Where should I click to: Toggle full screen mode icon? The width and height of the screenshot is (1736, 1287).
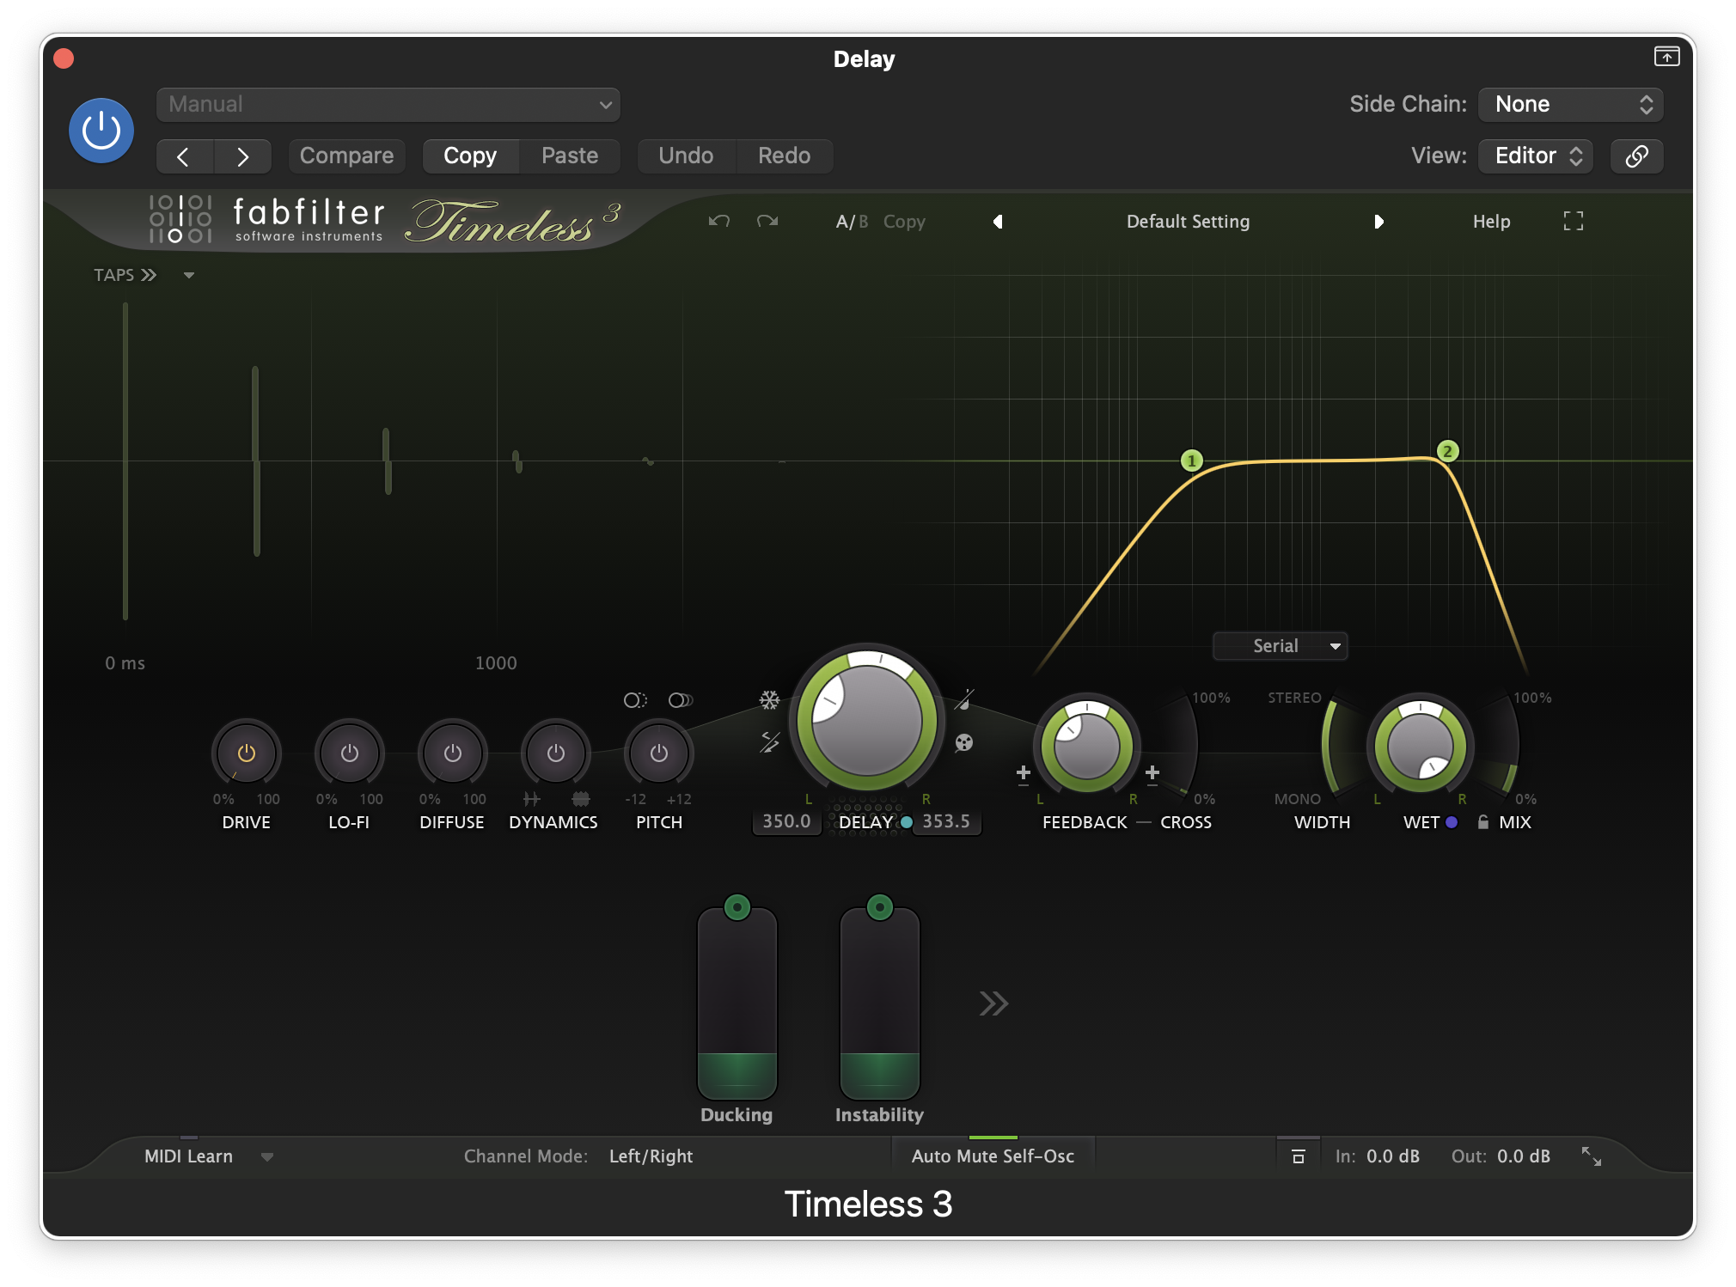pyautogui.click(x=1573, y=221)
